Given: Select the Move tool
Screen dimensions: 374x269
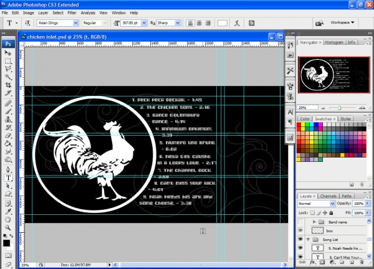Looking at the screenshot, I should [8, 53].
